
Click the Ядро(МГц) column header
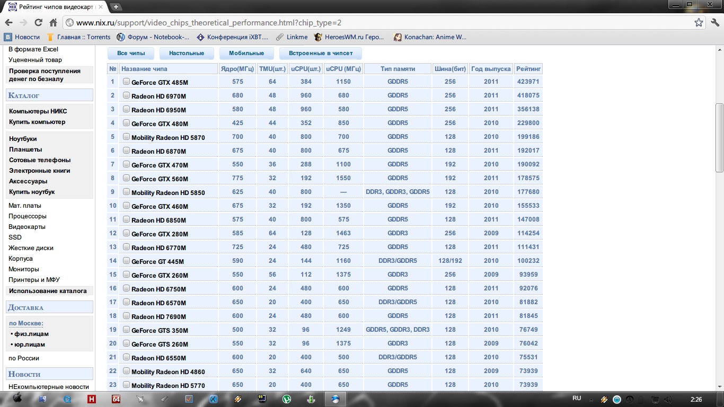(237, 69)
